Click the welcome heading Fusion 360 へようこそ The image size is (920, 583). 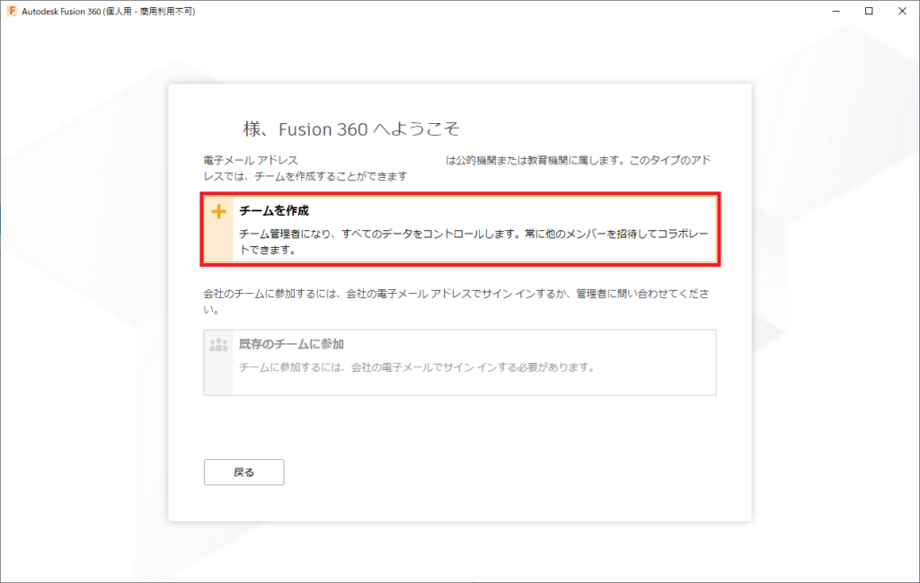368,129
